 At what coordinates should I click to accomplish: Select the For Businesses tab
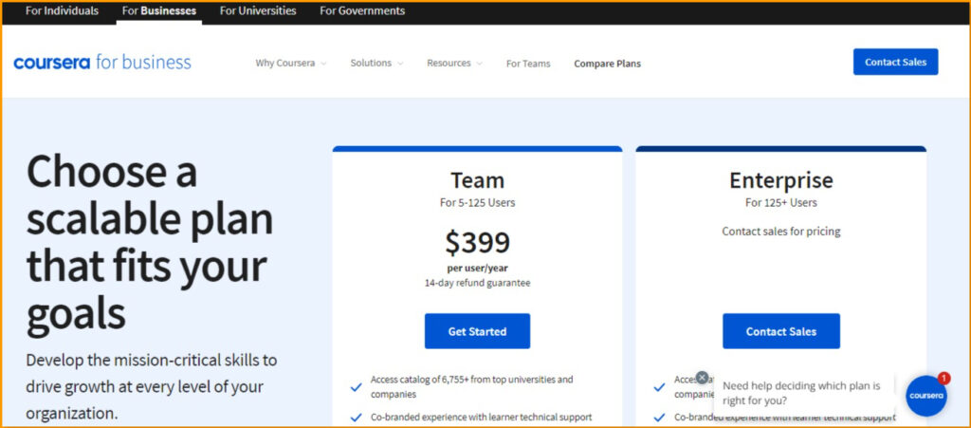[159, 11]
